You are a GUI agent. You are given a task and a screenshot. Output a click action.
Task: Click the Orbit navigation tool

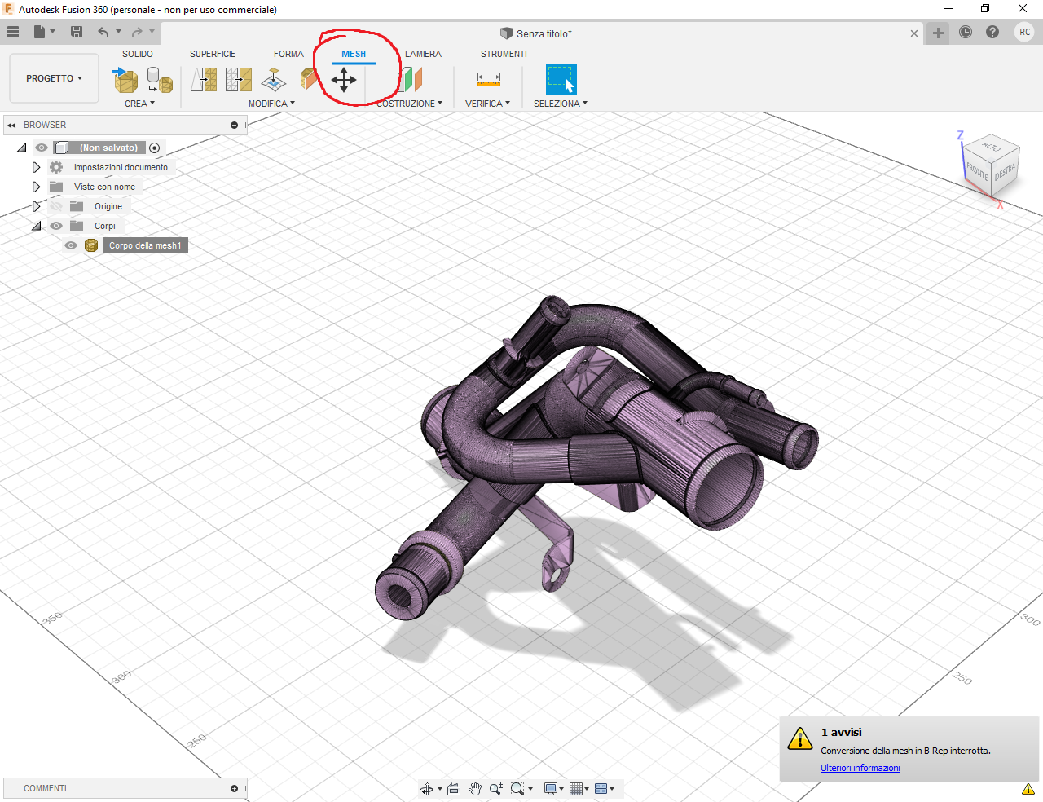pos(426,789)
